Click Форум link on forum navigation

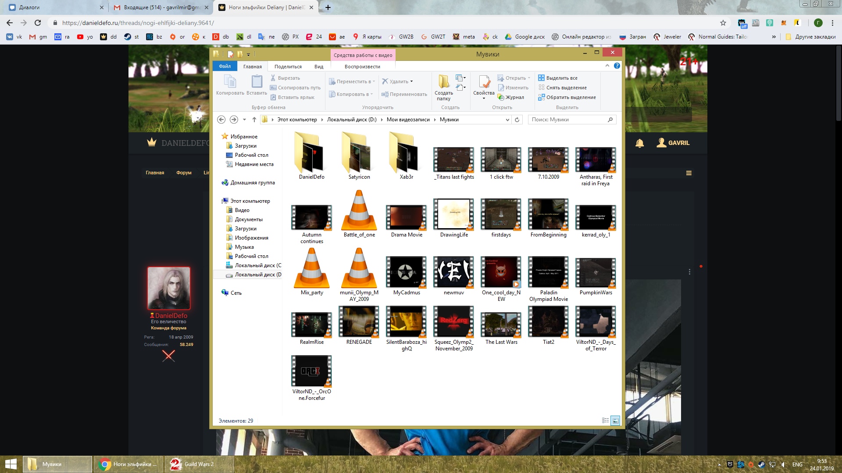(184, 173)
